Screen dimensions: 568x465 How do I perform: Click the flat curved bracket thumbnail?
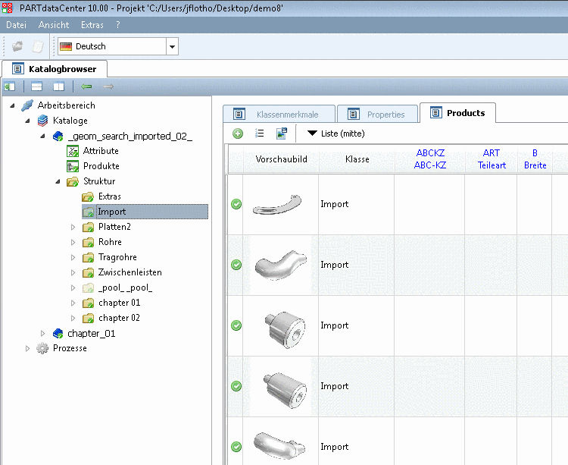277,205
